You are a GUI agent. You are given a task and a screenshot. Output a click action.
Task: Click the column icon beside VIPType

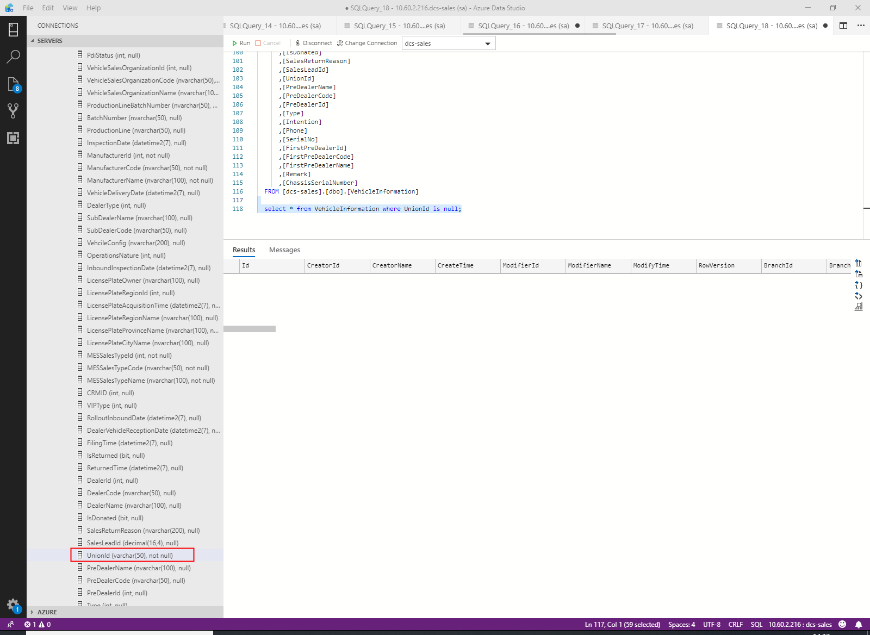(80, 405)
